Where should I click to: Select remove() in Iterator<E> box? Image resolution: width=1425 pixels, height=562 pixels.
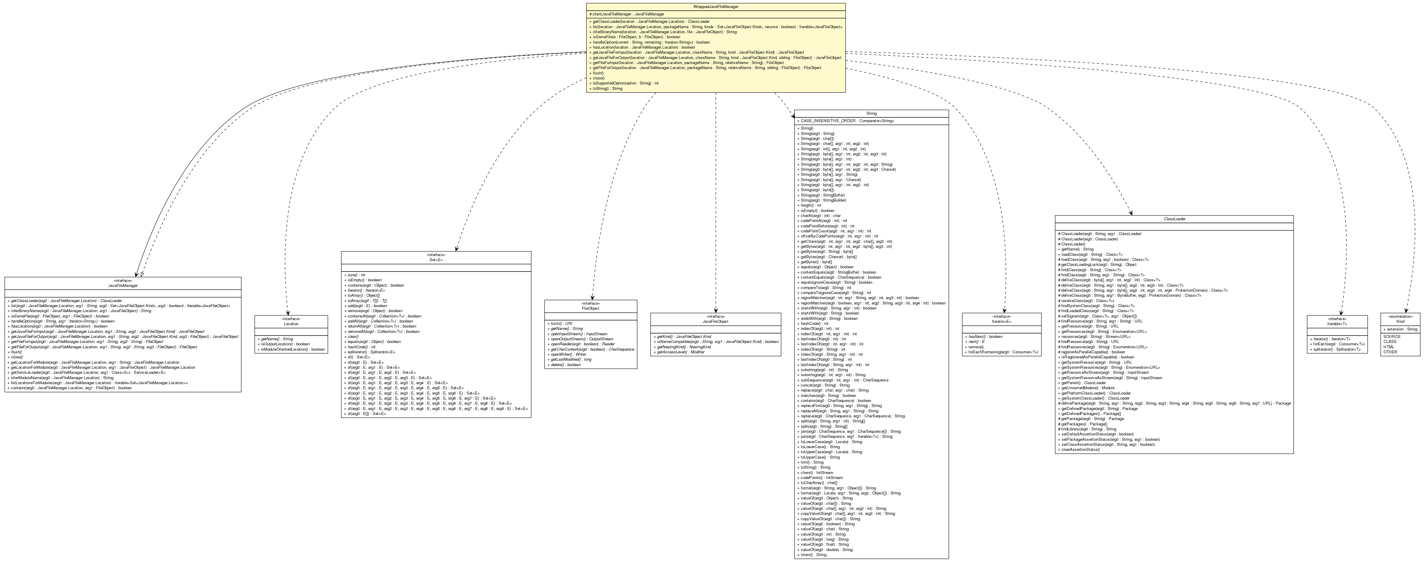[975, 347]
